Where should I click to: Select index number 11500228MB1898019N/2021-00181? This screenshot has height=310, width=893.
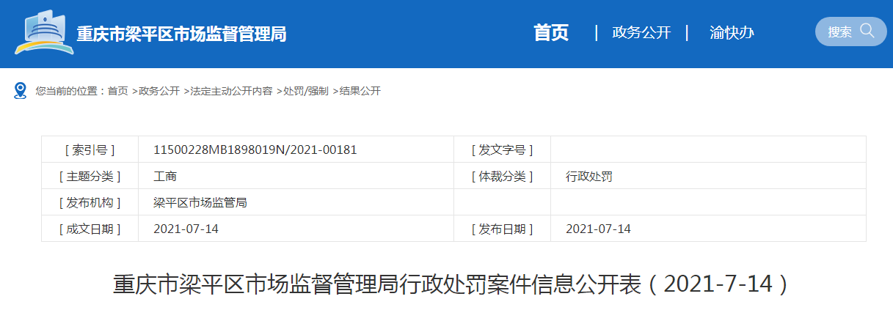point(255,150)
